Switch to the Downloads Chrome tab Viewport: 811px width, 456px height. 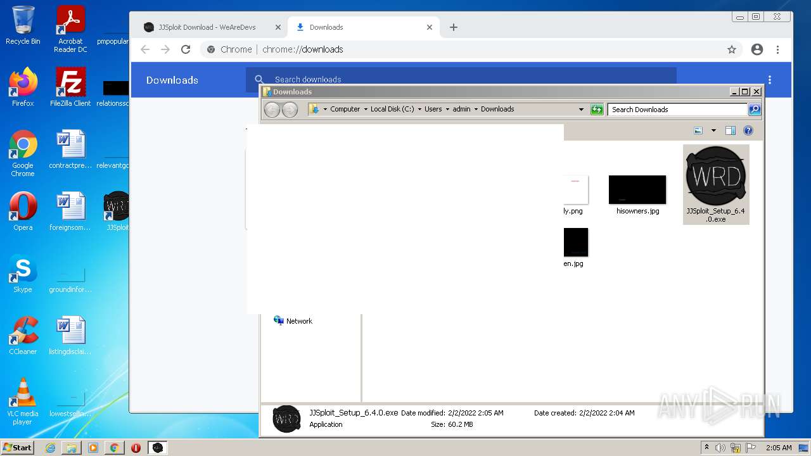364,27
